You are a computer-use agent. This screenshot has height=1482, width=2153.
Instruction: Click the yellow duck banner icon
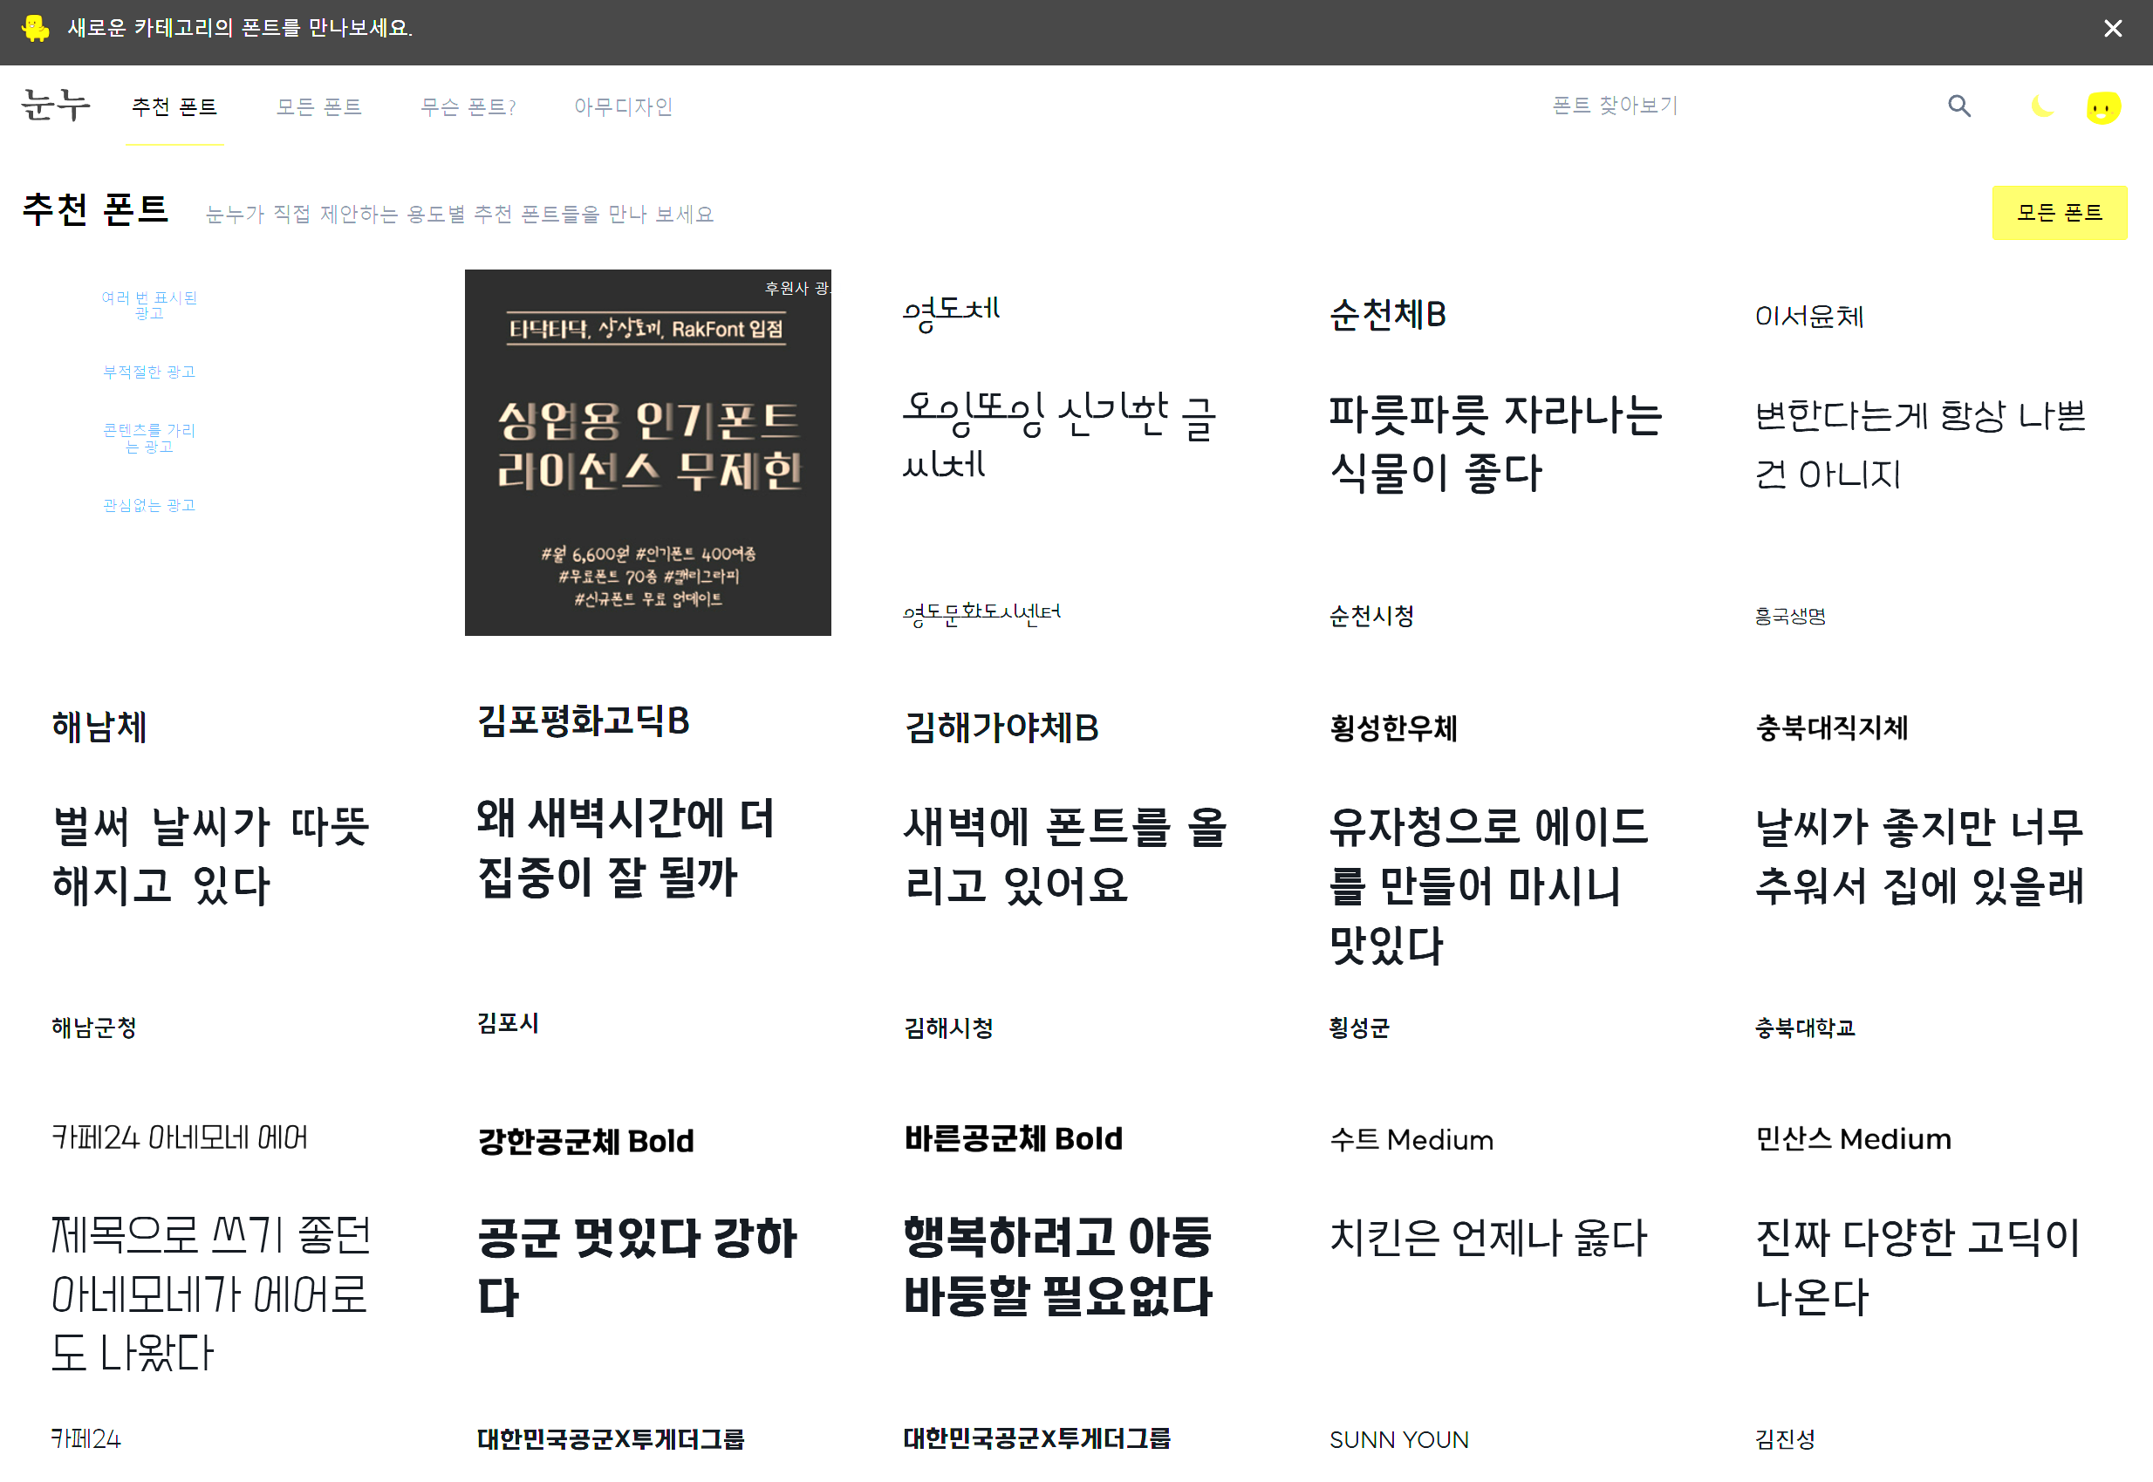pos(35,29)
